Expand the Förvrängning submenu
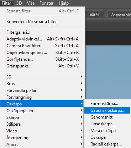 (42, 97)
